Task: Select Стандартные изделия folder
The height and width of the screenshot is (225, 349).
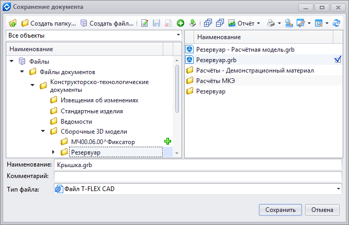Action: point(92,111)
